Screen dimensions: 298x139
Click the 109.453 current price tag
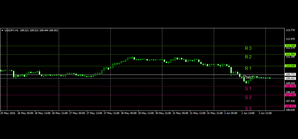pos(291,78)
